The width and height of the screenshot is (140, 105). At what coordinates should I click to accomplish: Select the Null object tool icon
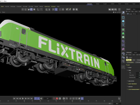123,13
